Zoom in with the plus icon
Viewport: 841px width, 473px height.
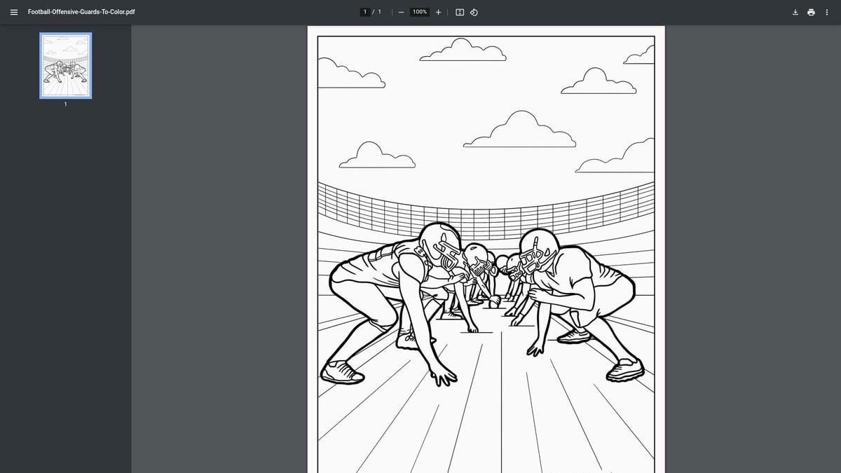[x=438, y=12]
